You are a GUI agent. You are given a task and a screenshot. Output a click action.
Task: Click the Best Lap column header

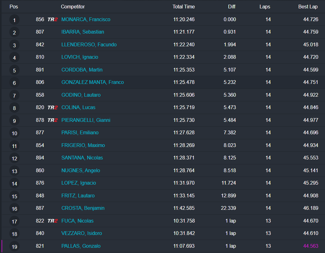tap(308, 7)
